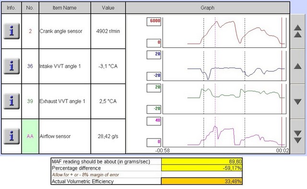Edit exhaust VVT graph lower limit -20
Screen dimensions: 307x189
[x=154, y=109]
